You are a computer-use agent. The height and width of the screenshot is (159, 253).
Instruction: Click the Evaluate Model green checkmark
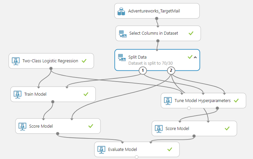170,149
